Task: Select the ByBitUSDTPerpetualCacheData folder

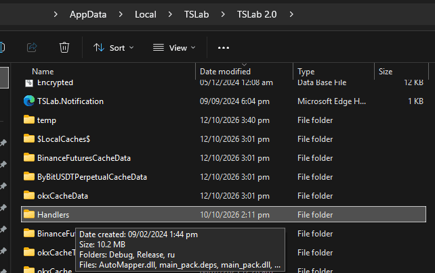Action: click(x=224, y=177)
